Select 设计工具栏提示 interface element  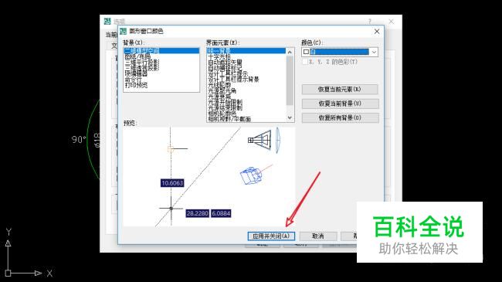pyautogui.click(x=228, y=73)
